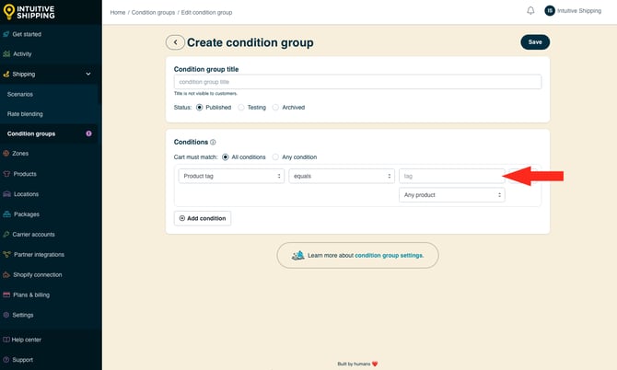Go to Zones page
Screen dimensions: 617x370
click(20, 154)
